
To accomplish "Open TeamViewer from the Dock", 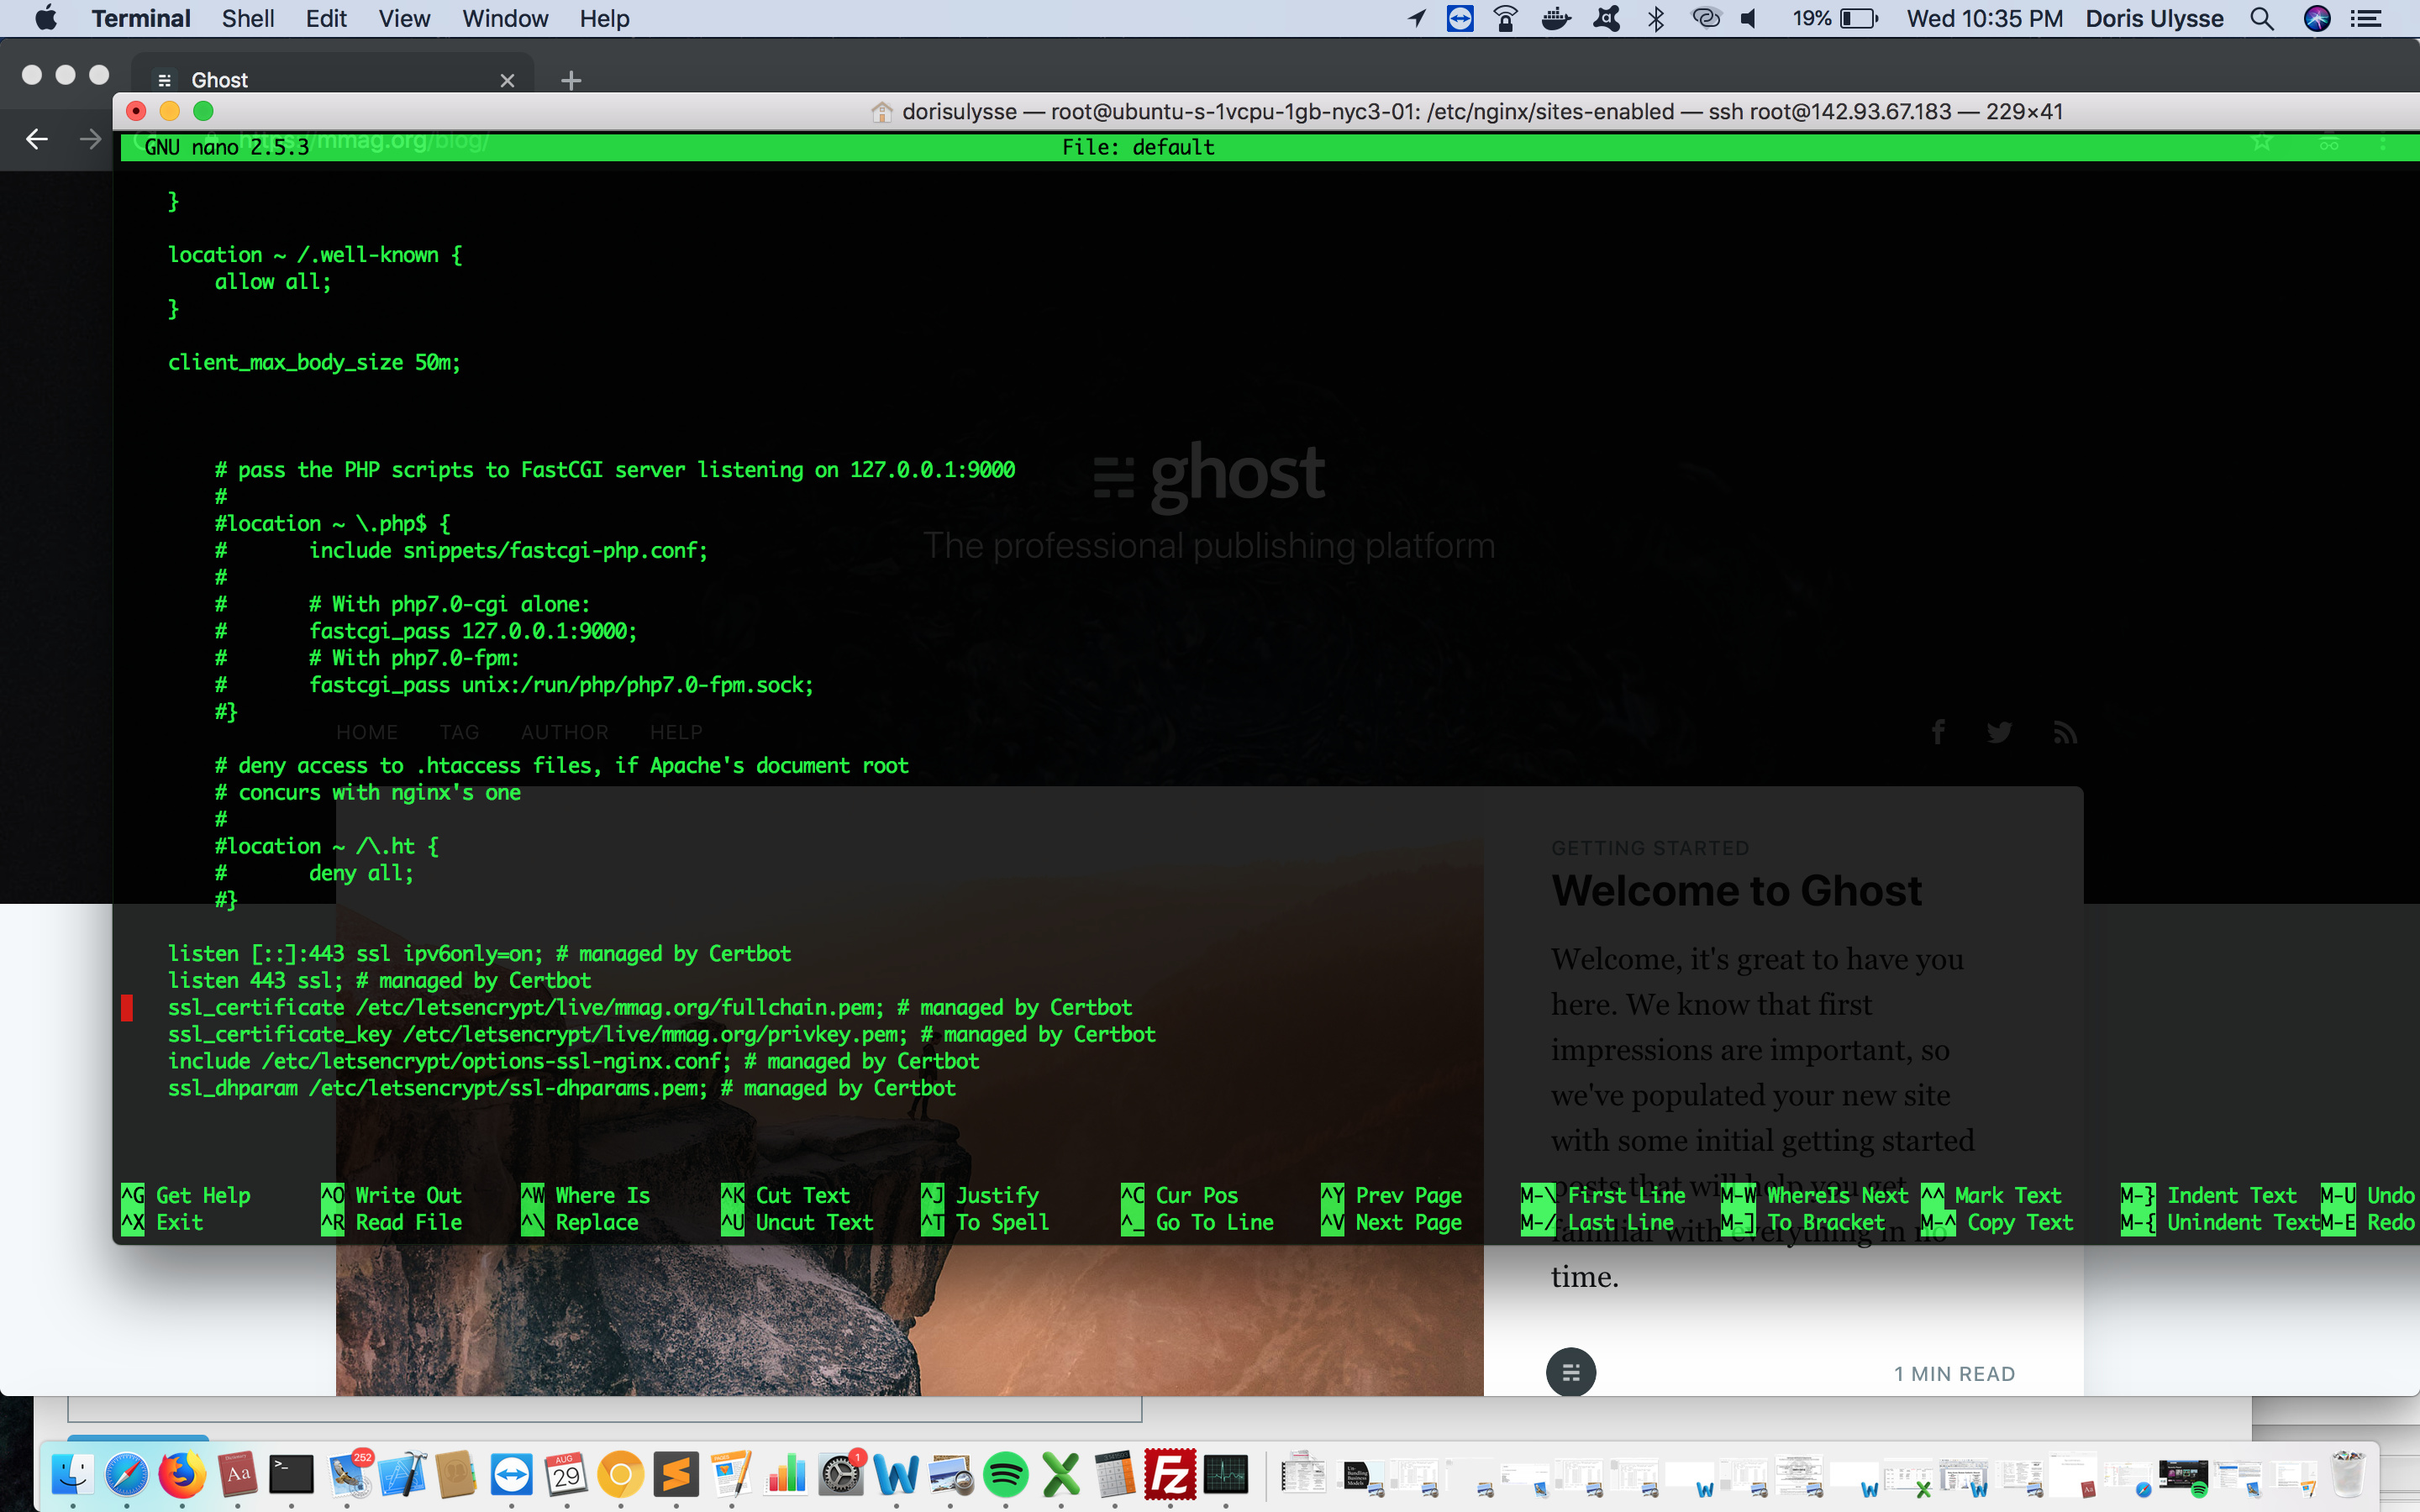I will [x=512, y=1474].
